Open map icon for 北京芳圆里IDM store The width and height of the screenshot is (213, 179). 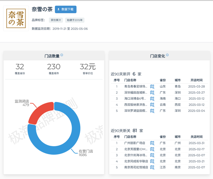(152, 149)
